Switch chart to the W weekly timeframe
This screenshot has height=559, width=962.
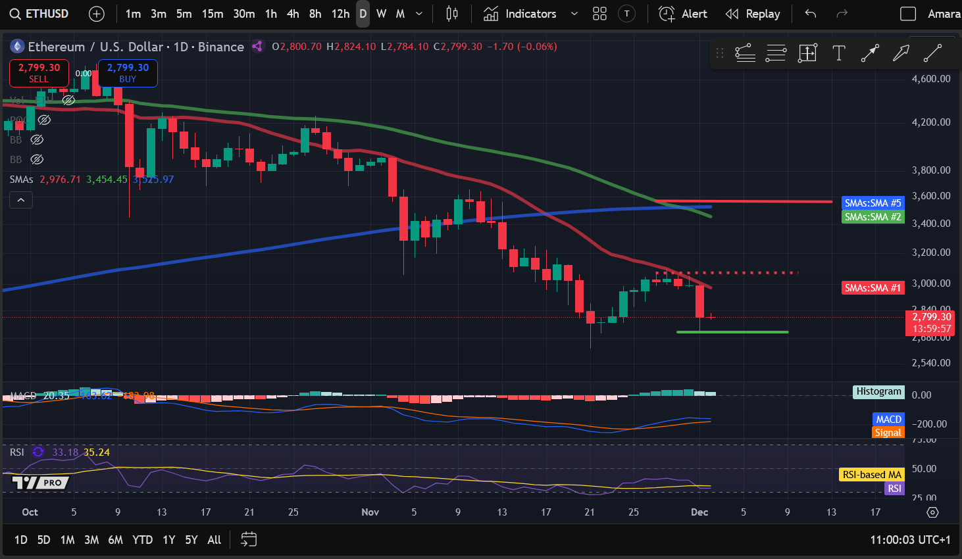(382, 13)
